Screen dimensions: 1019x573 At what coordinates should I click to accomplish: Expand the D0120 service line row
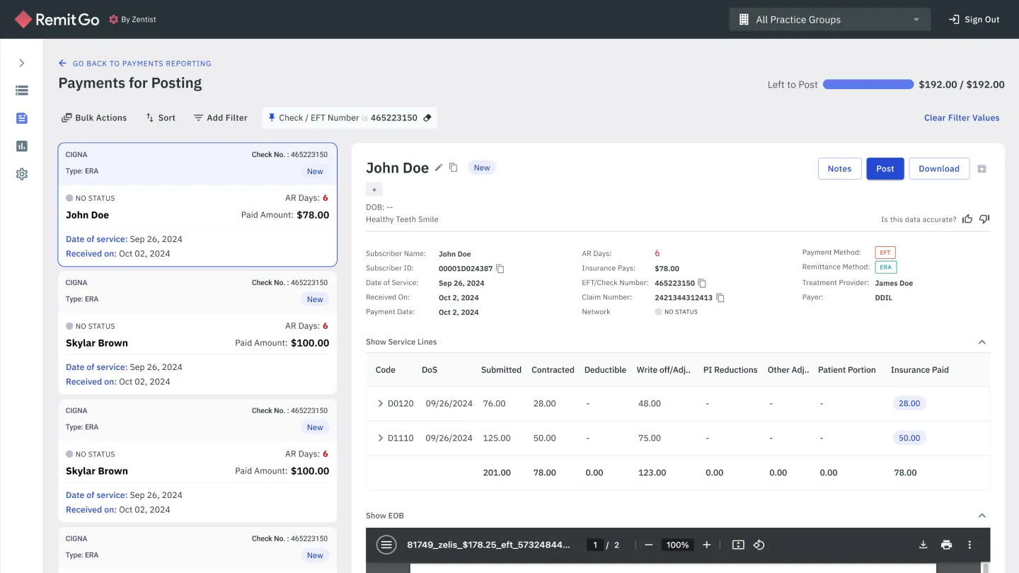[x=381, y=404]
